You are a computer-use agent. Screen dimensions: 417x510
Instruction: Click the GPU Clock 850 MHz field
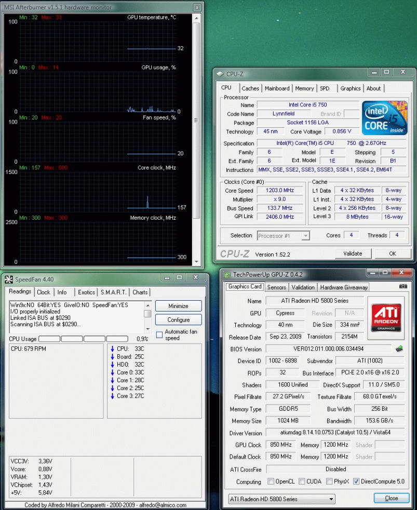281,445
